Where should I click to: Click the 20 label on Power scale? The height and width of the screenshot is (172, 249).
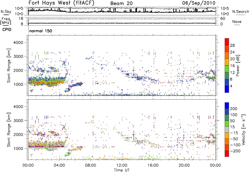point(232,59)
